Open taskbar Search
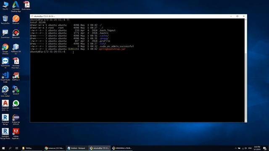269x151 pixels. [10, 148]
